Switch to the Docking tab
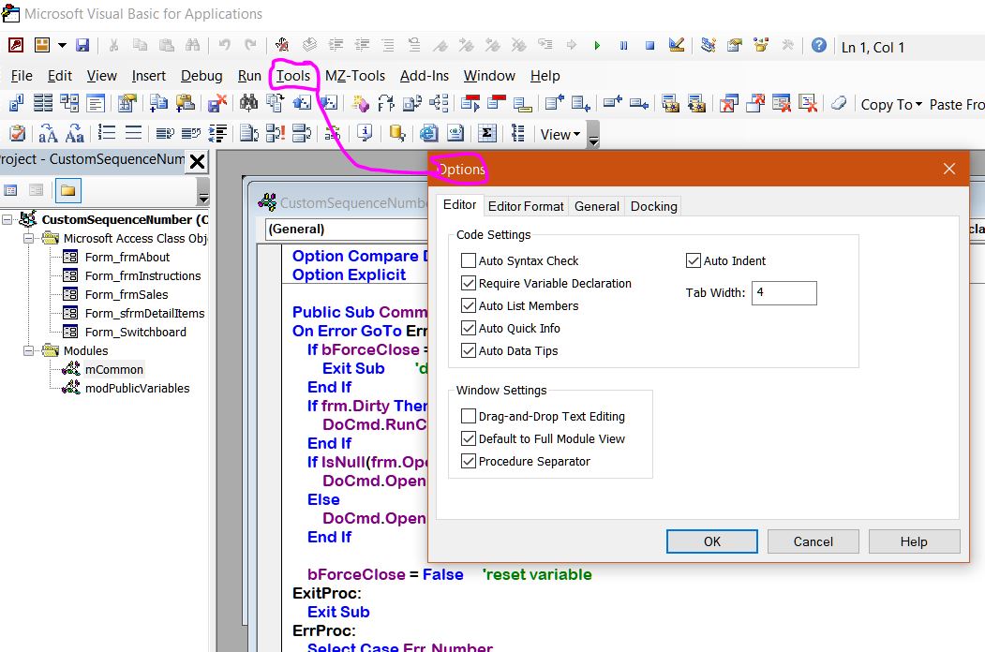The height and width of the screenshot is (652, 985). 654,206
